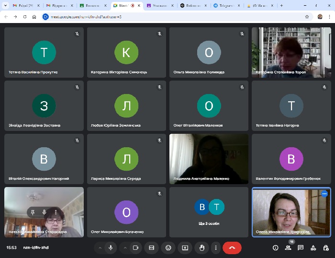Open More options three-dot menu in call bar

click(x=216, y=247)
